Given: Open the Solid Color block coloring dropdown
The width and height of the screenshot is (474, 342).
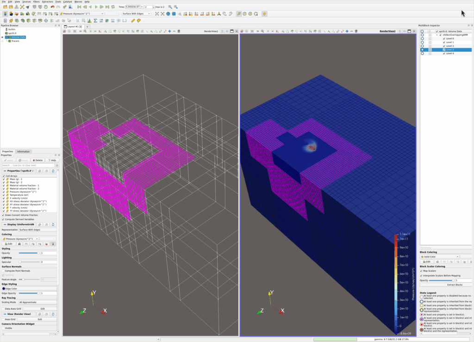Looking at the screenshot, I should tap(440, 256).
